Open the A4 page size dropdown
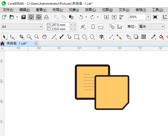The height and width of the screenshot is (136, 168). [x=22, y=27]
